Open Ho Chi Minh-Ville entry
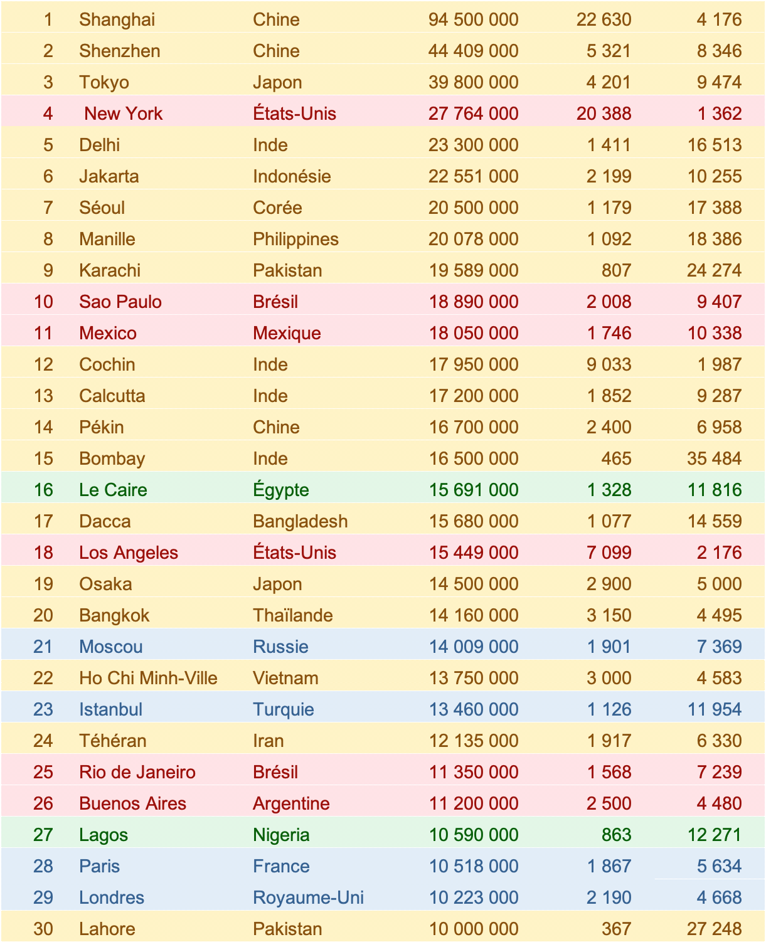 (148, 677)
